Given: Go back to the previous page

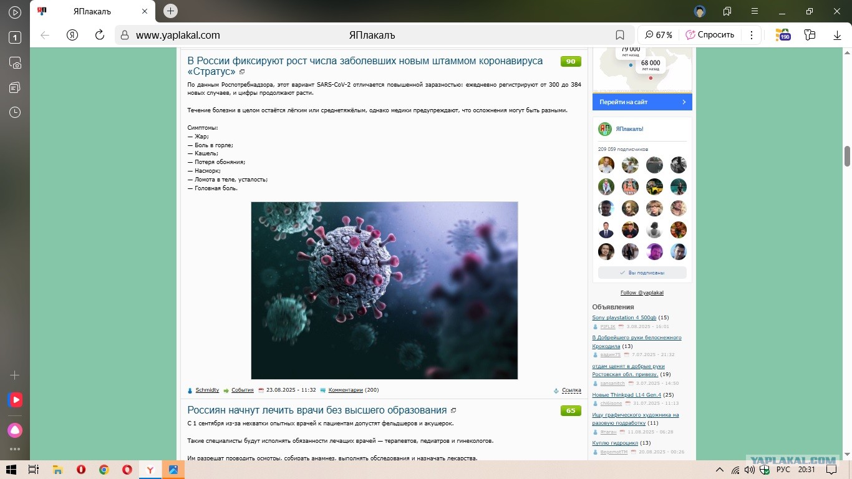Looking at the screenshot, I should [45, 35].
